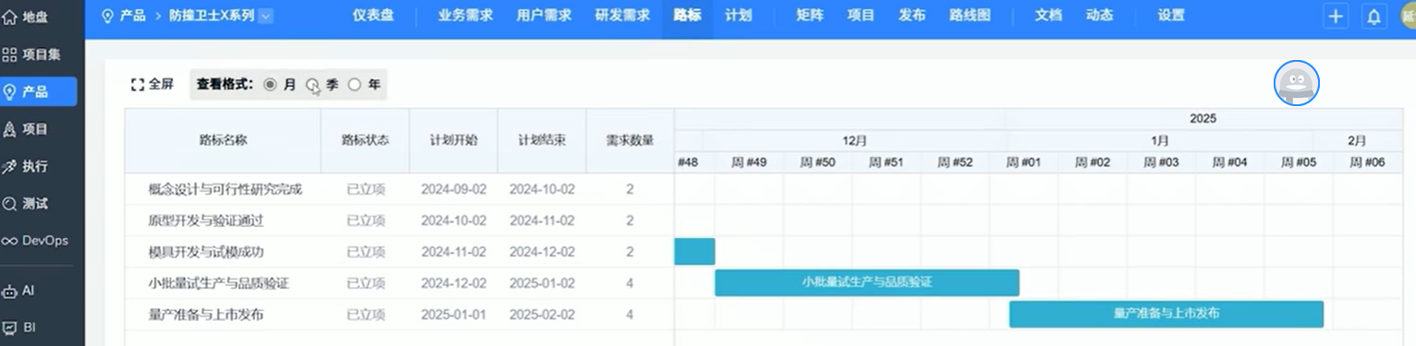Open the 动态 tab
This screenshot has width=1416, height=346.
[1099, 16]
